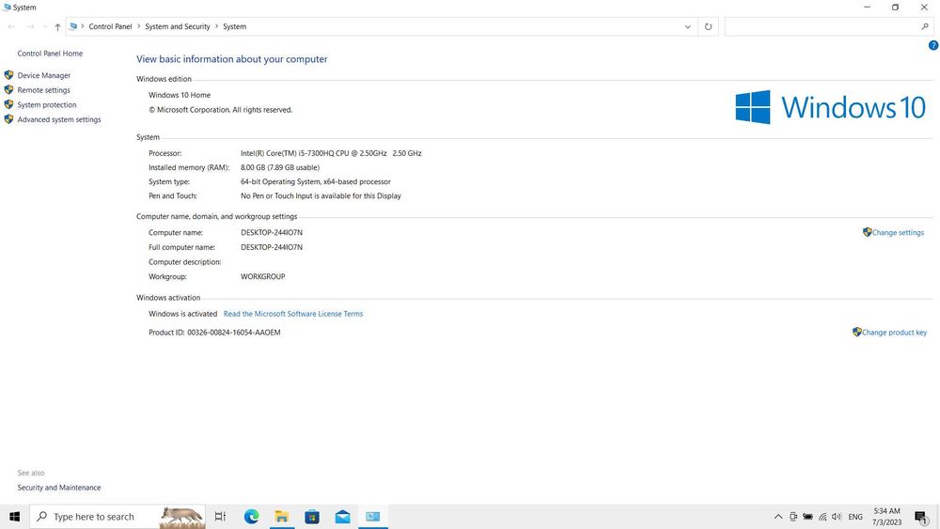Click the shield icon beside Change product key
The width and height of the screenshot is (940, 529).
(856, 332)
